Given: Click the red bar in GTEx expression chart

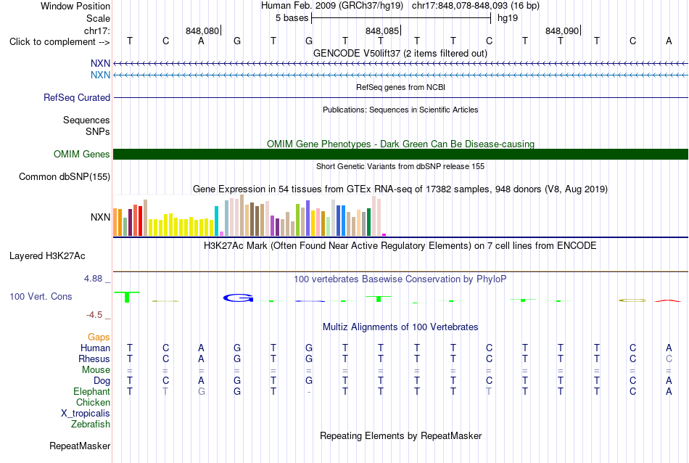Looking at the screenshot, I should coord(140,221).
